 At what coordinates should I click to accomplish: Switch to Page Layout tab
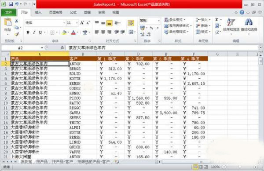click(x=56, y=12)
